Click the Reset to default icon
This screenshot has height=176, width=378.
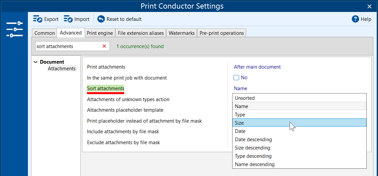101,19
